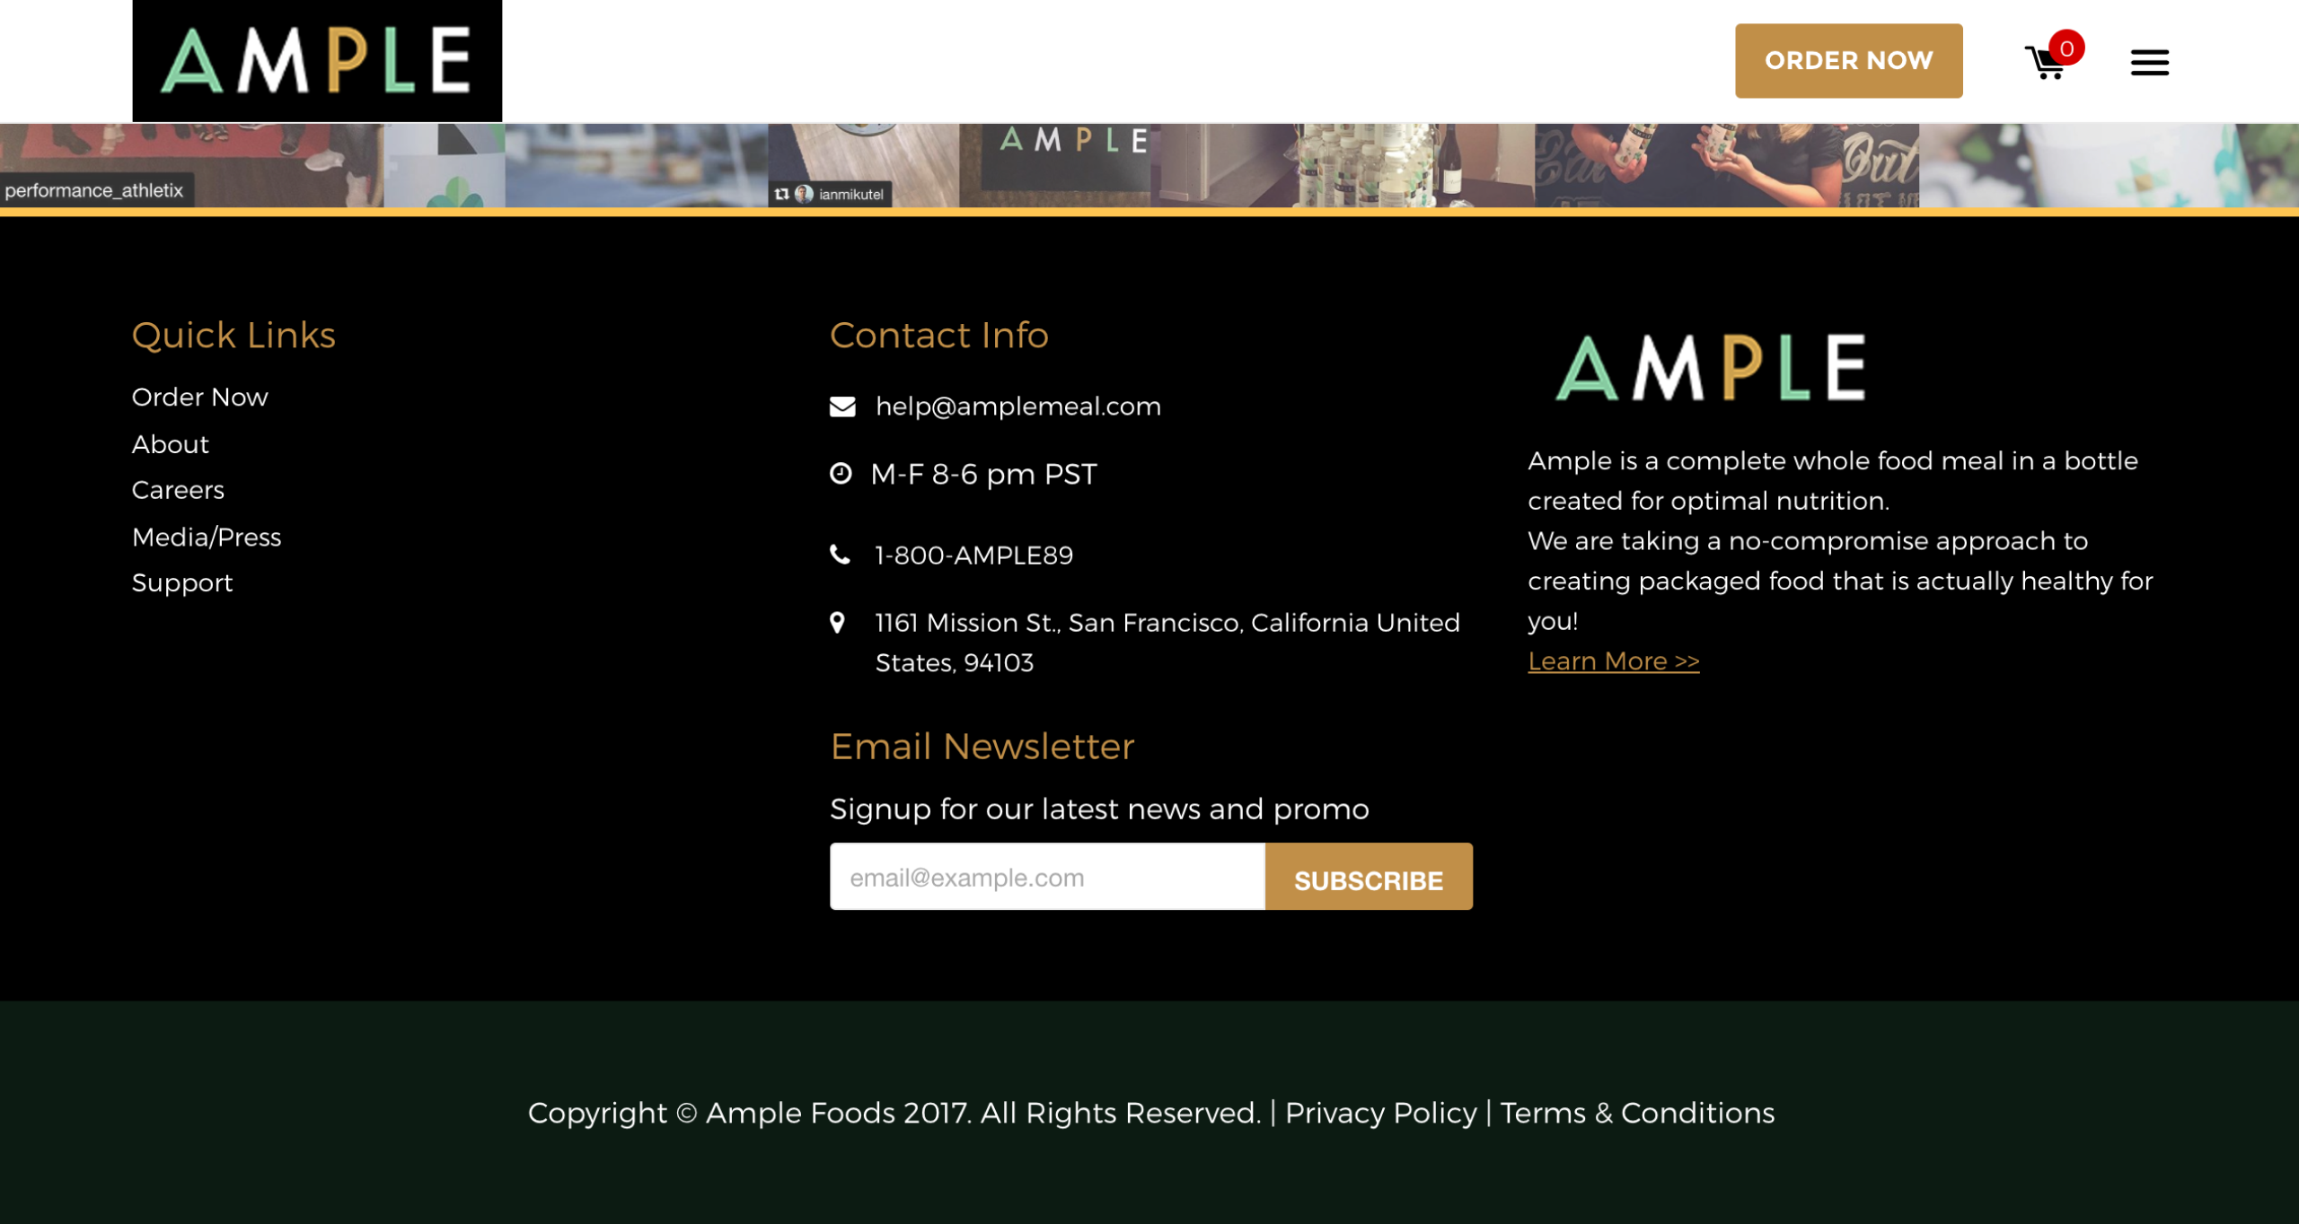Click the map pin location icon
2299x1224 pixels.
point(837,622)
